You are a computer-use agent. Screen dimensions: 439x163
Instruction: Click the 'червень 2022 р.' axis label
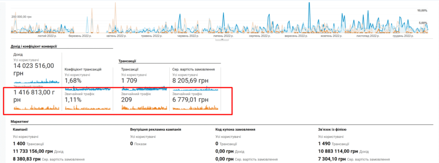point(188,36)
